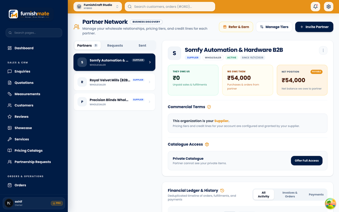Image resolution: width=339 pixels, height=212 pixels.
Task: Switch to the Requests tab
Action: (x=115, y=45)
